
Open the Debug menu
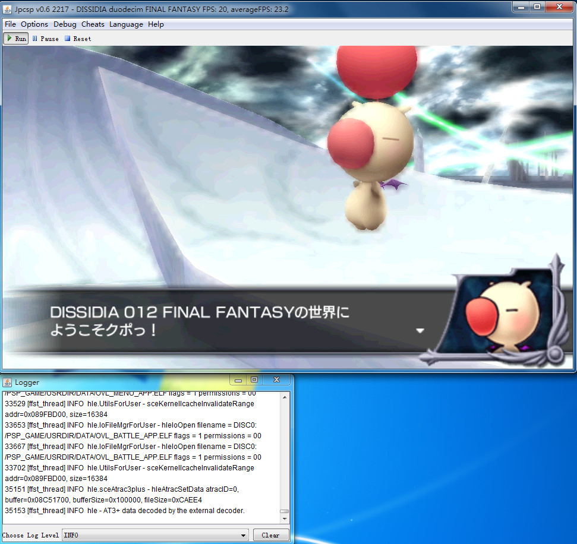(65, 24)
